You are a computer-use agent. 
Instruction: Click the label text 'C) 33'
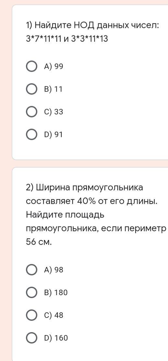click(54, 112)
